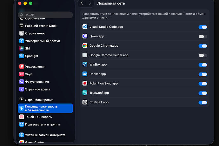Click the Пользователи и группы icon
This screenshot has height=146, width=219.
22,124
